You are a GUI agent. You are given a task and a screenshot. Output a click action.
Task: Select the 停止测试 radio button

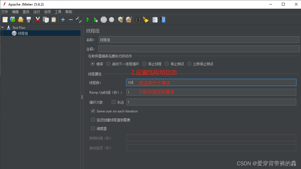pyautogui.click(x=167, y=64)
